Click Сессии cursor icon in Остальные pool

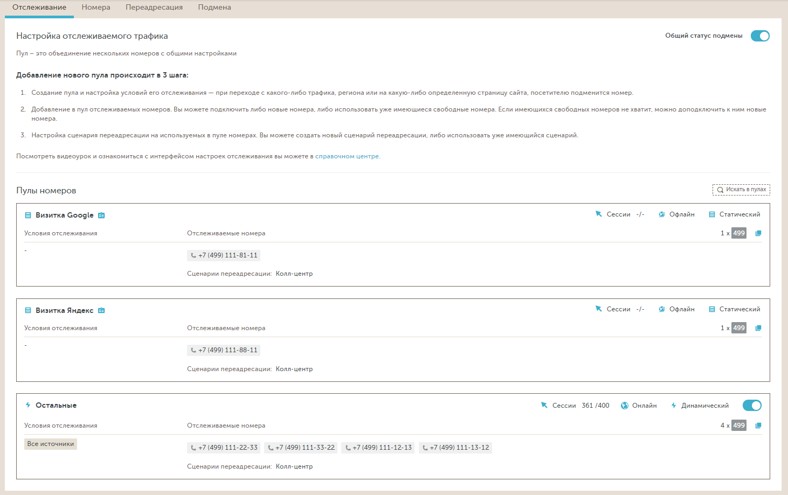coord(544,405)
